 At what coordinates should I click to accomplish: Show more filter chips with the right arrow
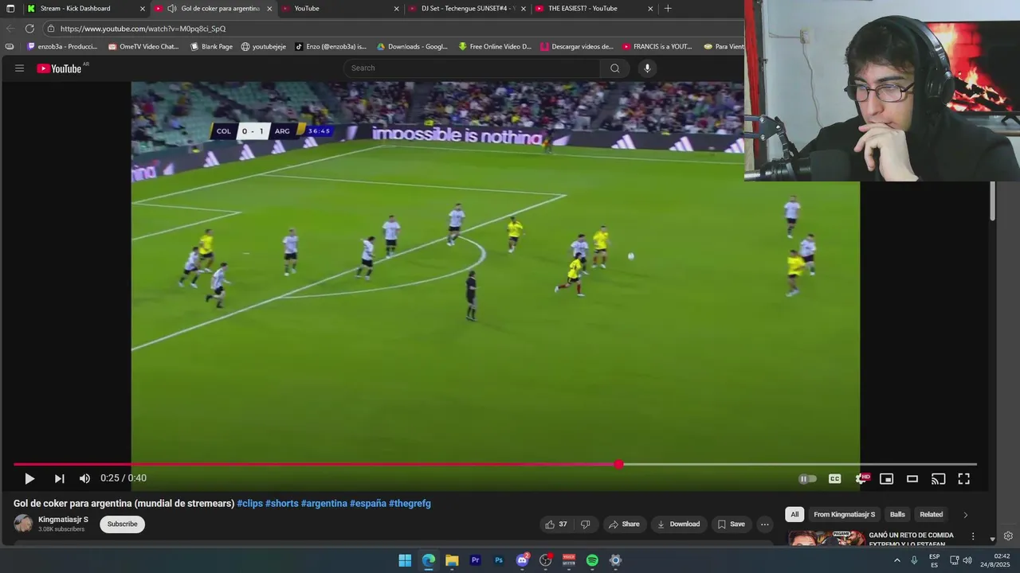(965, 515)
